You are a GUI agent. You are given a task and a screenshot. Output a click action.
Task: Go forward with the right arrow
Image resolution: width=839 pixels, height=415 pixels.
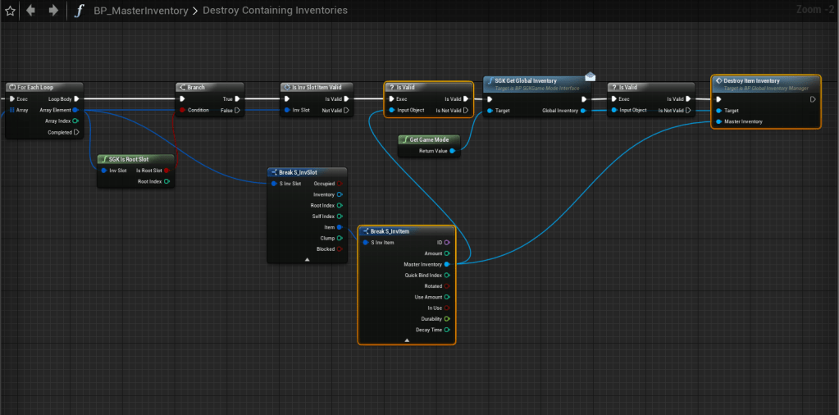pyautogui.click(x=53, y=11)
